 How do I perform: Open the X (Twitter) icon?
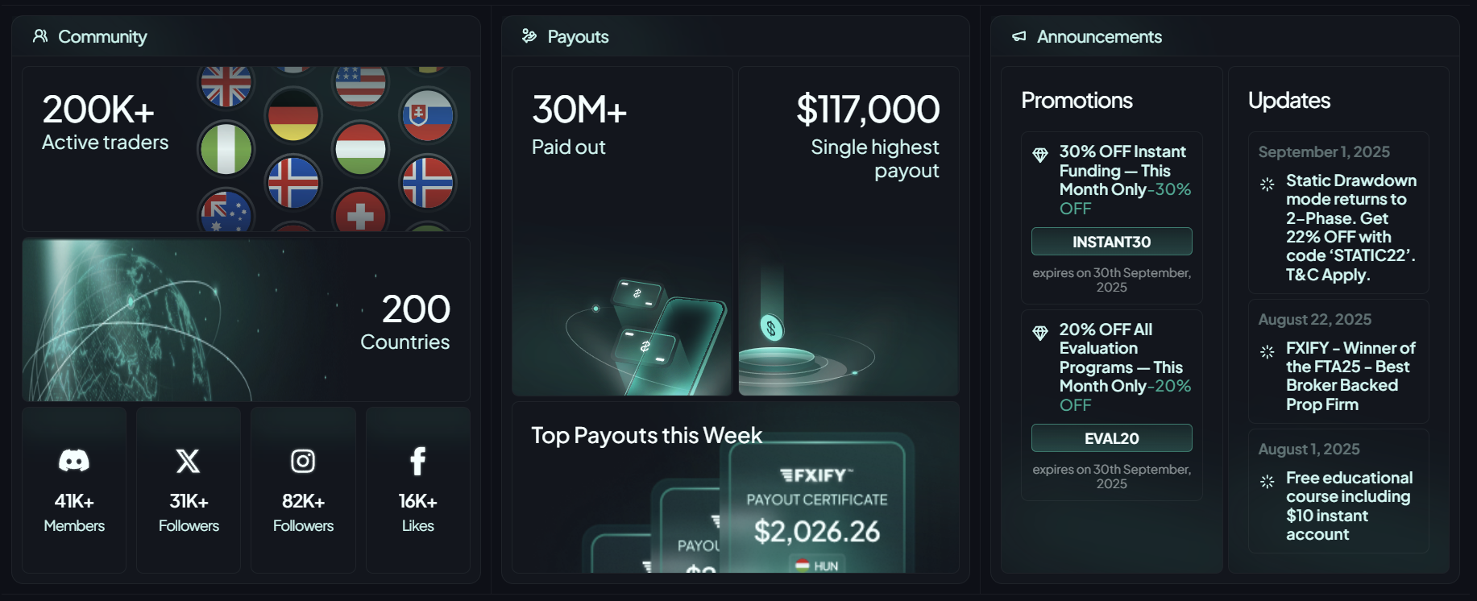pos(189,461)
